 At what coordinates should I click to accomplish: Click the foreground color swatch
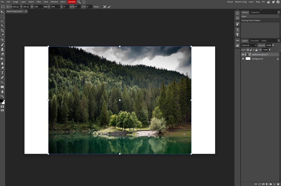coord(2,100)
